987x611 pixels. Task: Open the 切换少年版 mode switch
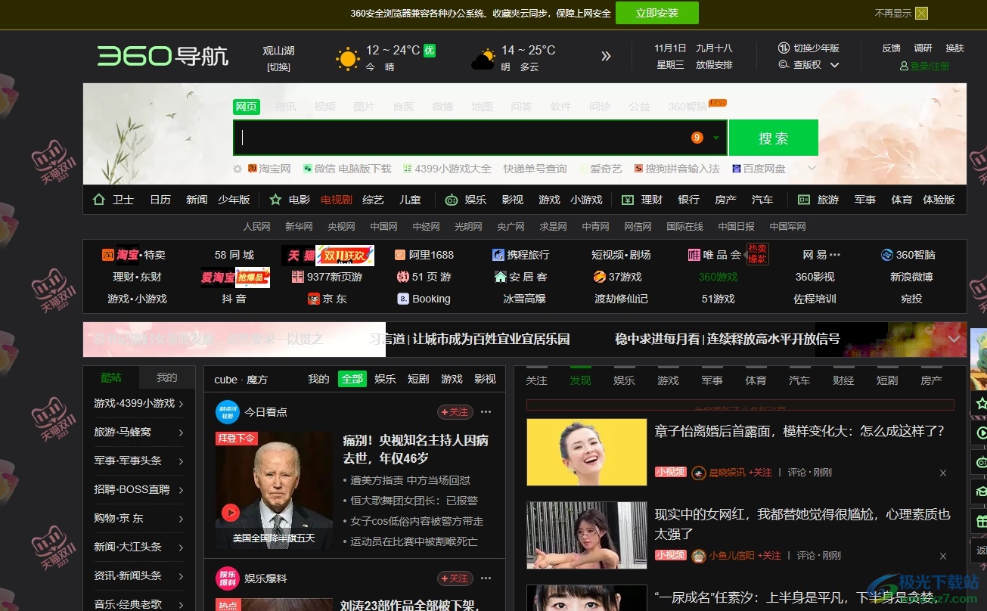[809, 48]
